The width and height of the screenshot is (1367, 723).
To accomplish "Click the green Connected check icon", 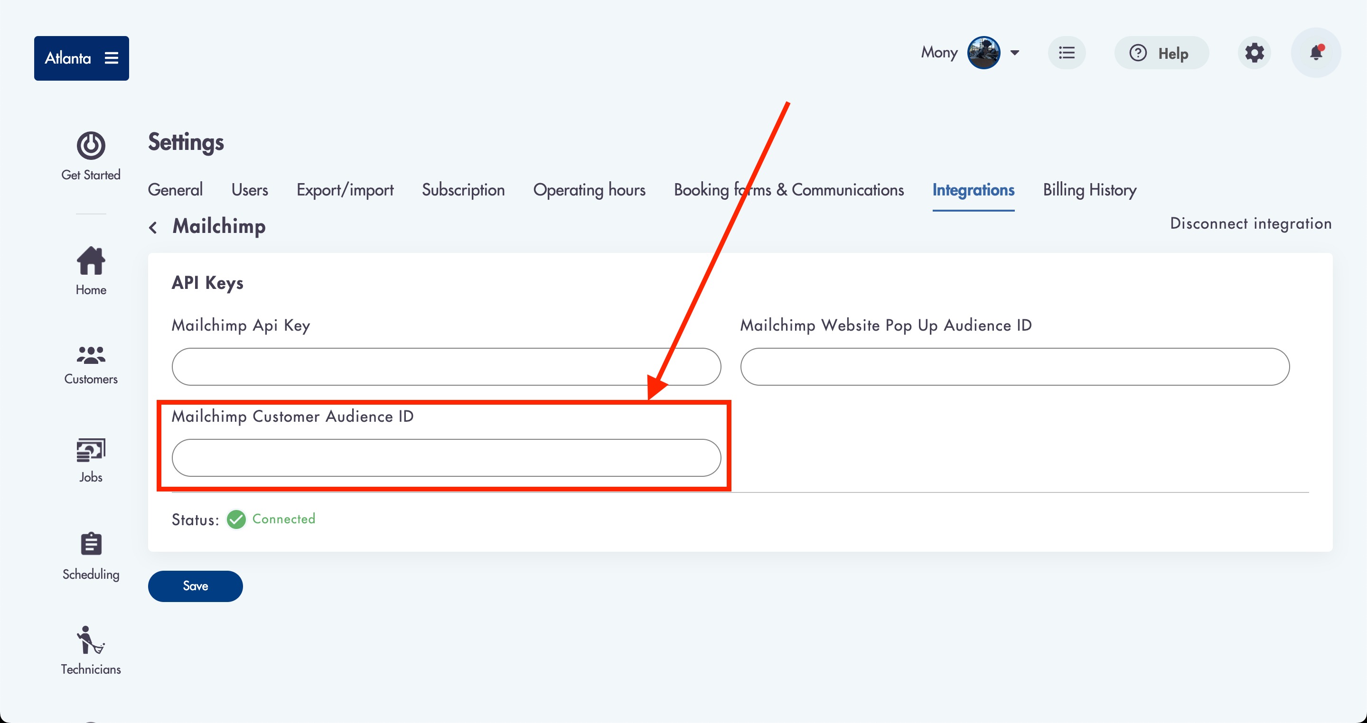I will click(x=236, y=519).
